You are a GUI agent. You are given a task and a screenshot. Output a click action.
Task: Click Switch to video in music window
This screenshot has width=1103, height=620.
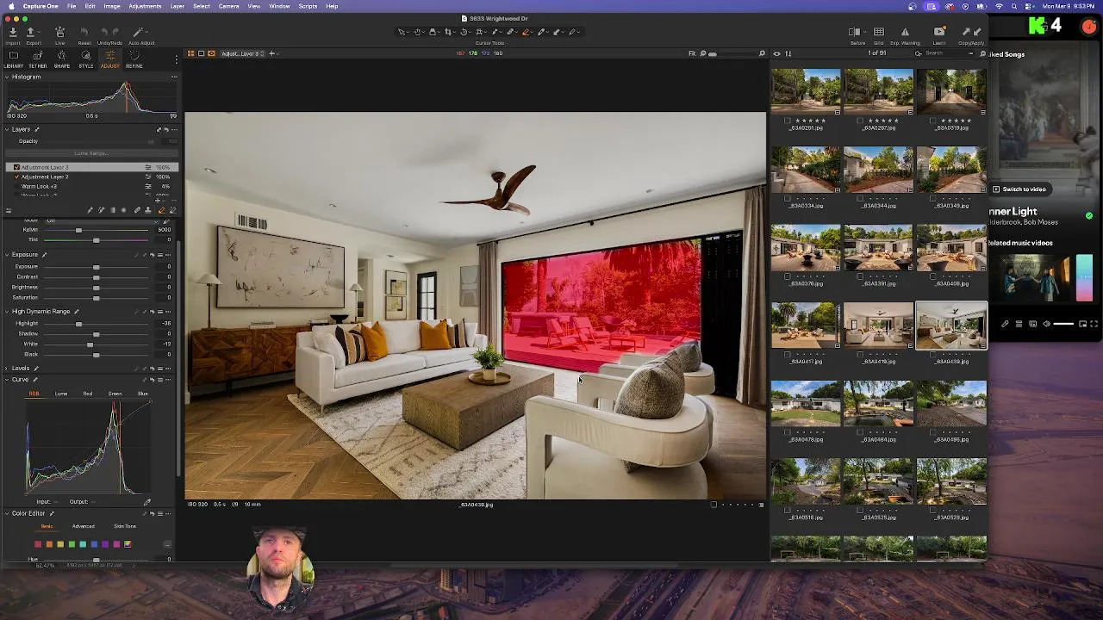(1019, 189)
